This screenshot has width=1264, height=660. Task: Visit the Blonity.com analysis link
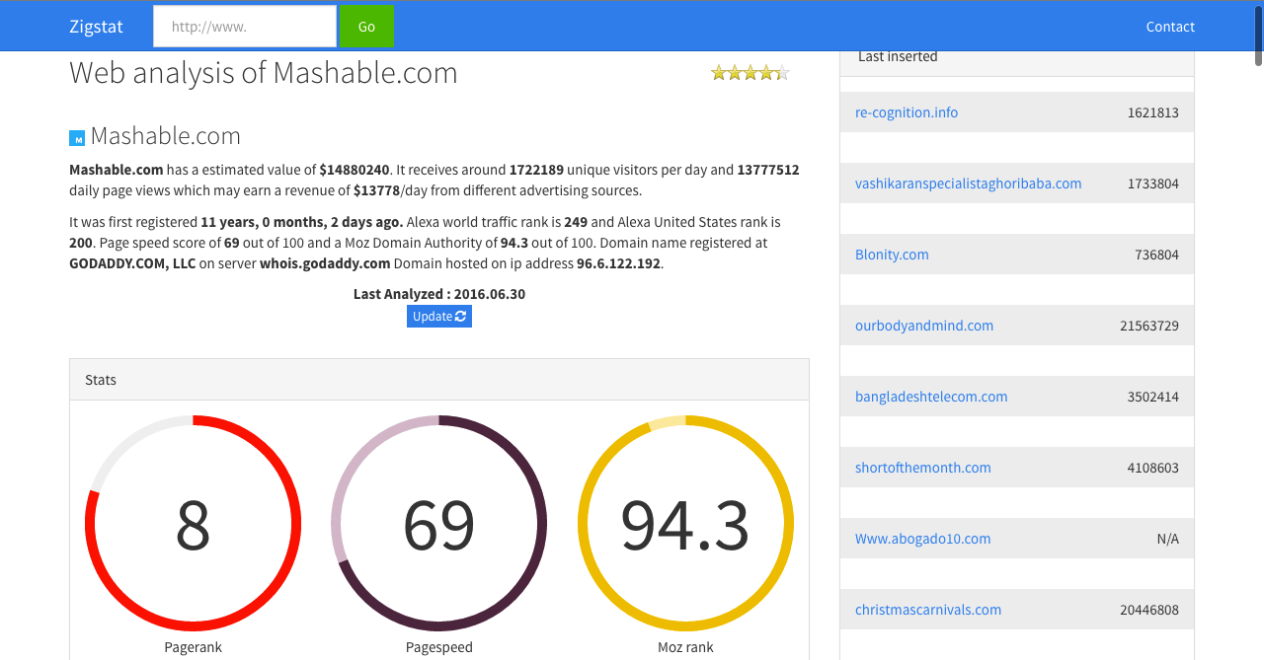coord(892,255)
